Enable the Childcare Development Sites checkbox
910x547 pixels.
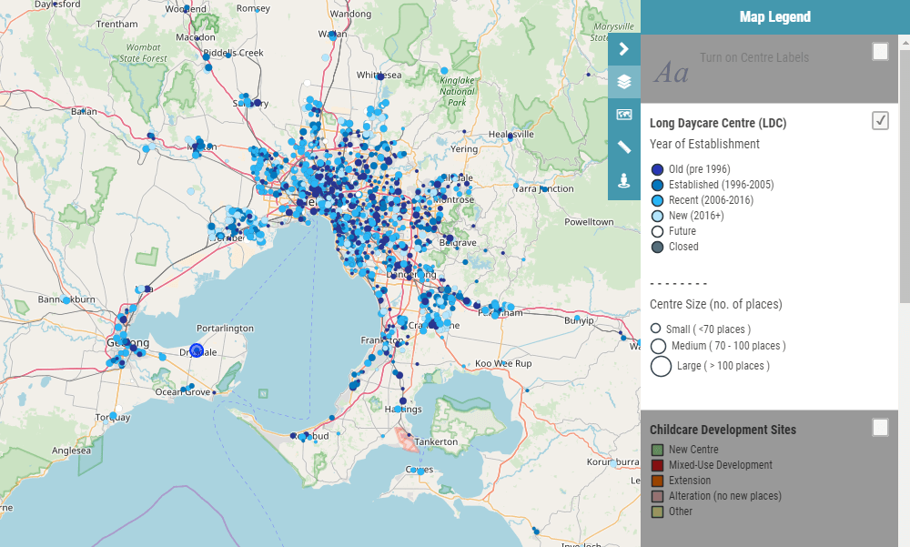(880, 428)
